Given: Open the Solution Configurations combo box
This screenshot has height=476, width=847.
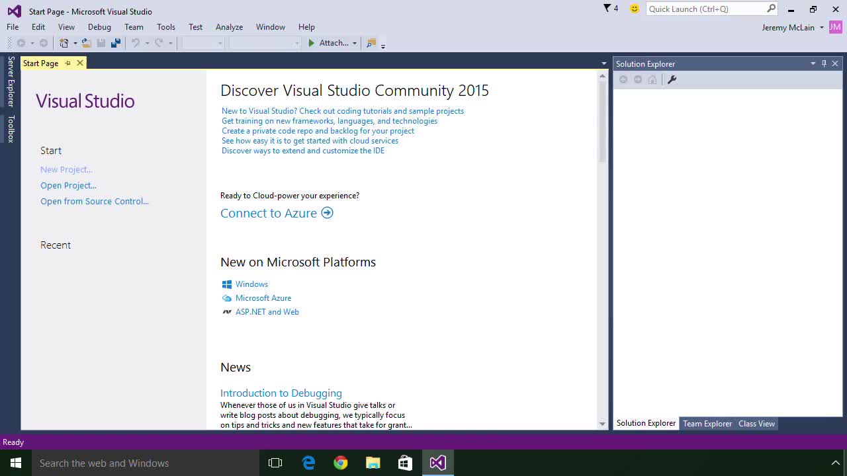Looking at the screenshot, I should tap(204, 43).
